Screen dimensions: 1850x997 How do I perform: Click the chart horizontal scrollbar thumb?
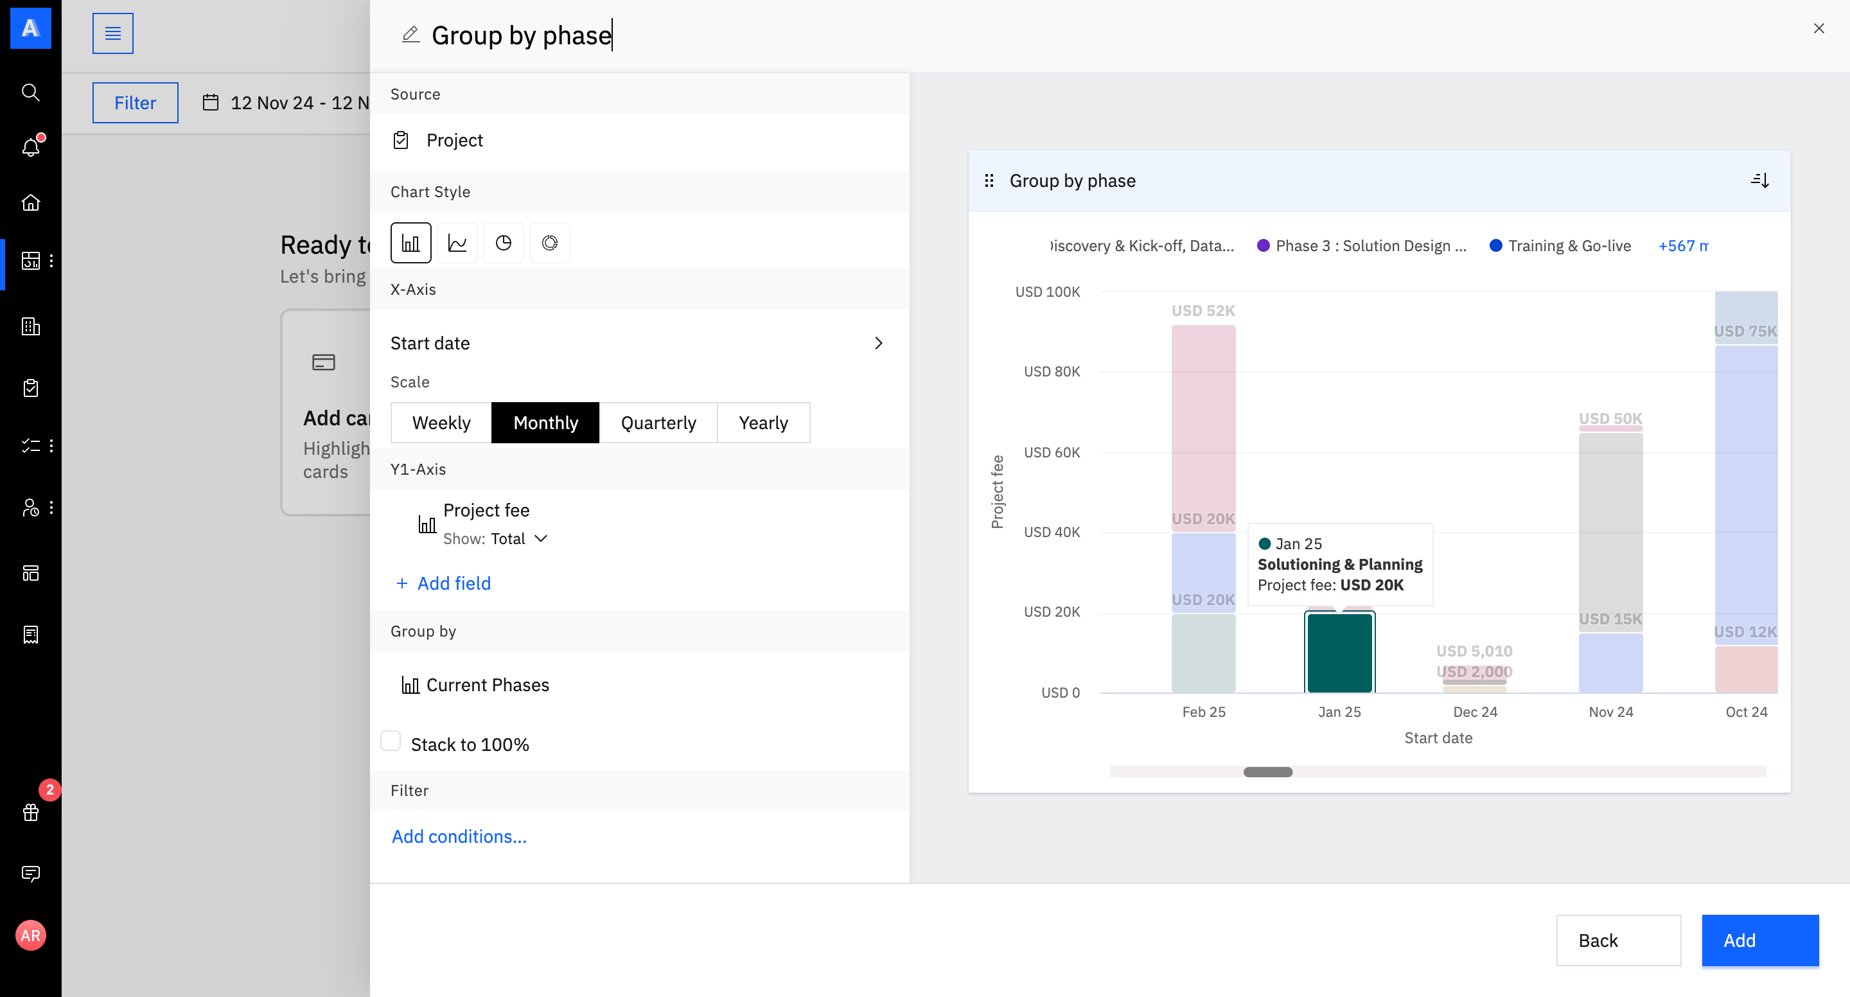tap(1267, 772)
